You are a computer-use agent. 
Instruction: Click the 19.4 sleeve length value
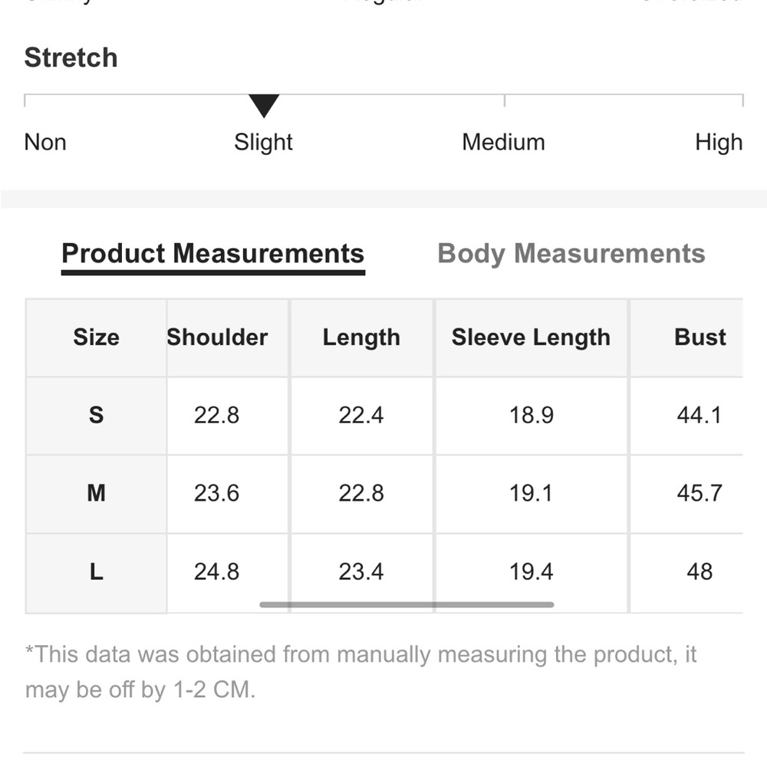pos(532,572)
